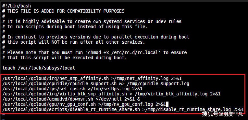Click the 'parallel execution during boot' text
The width and height of the screenshot is (248, 120).
click(150, 37)
